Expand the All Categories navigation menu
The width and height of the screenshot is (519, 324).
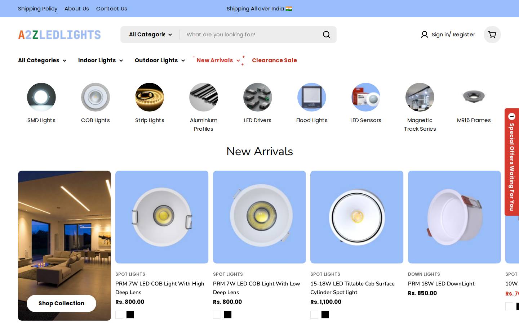42,60
